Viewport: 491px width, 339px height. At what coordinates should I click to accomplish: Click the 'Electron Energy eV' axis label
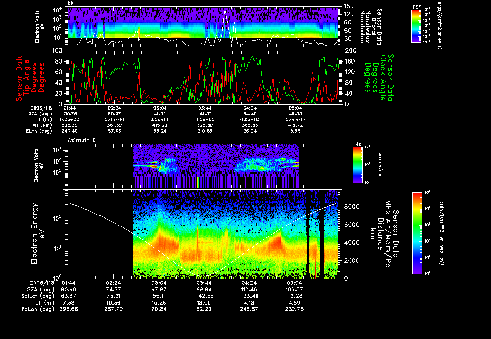pos(37,234)
